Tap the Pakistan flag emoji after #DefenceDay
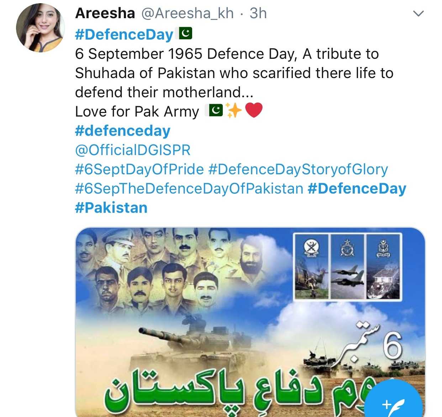Screen dimensions: 442x417 (x=185, y=34)
